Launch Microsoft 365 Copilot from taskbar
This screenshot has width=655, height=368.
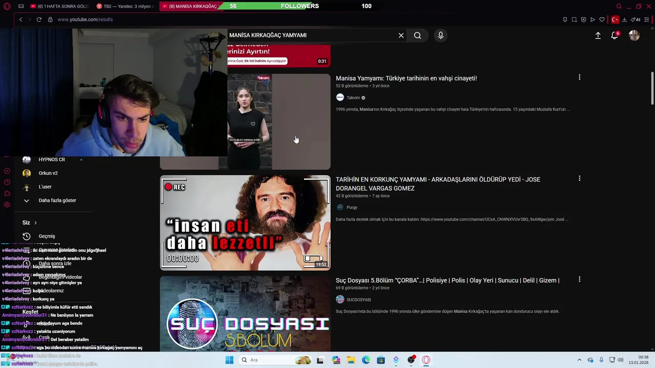pyautogui.click(x=336, y=360)
